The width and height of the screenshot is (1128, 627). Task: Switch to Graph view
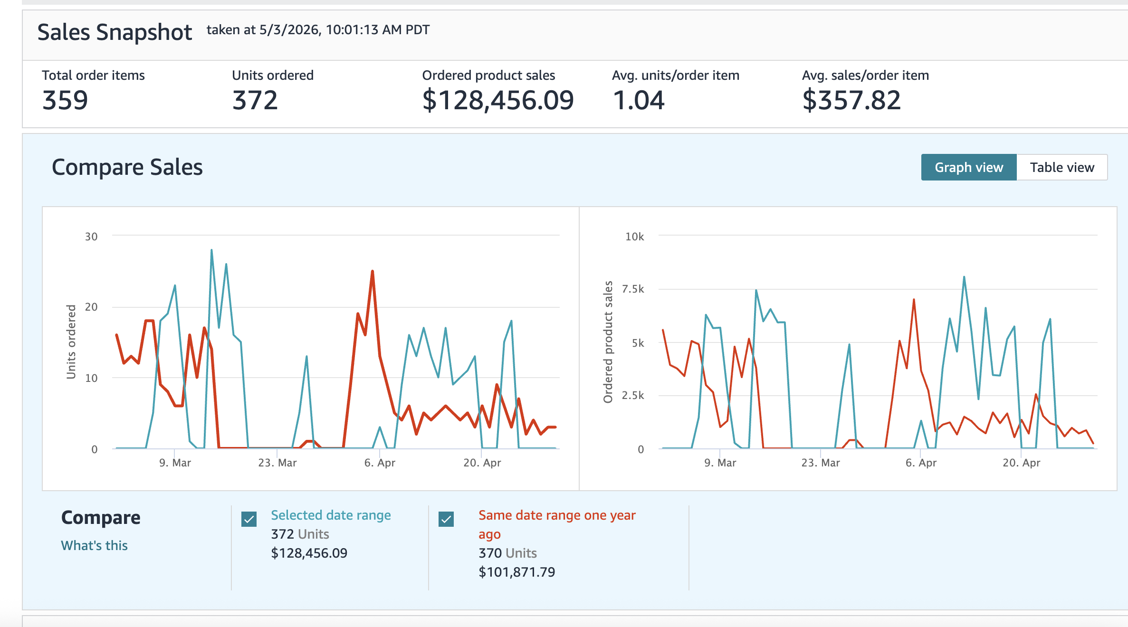[x=969, y=167]
